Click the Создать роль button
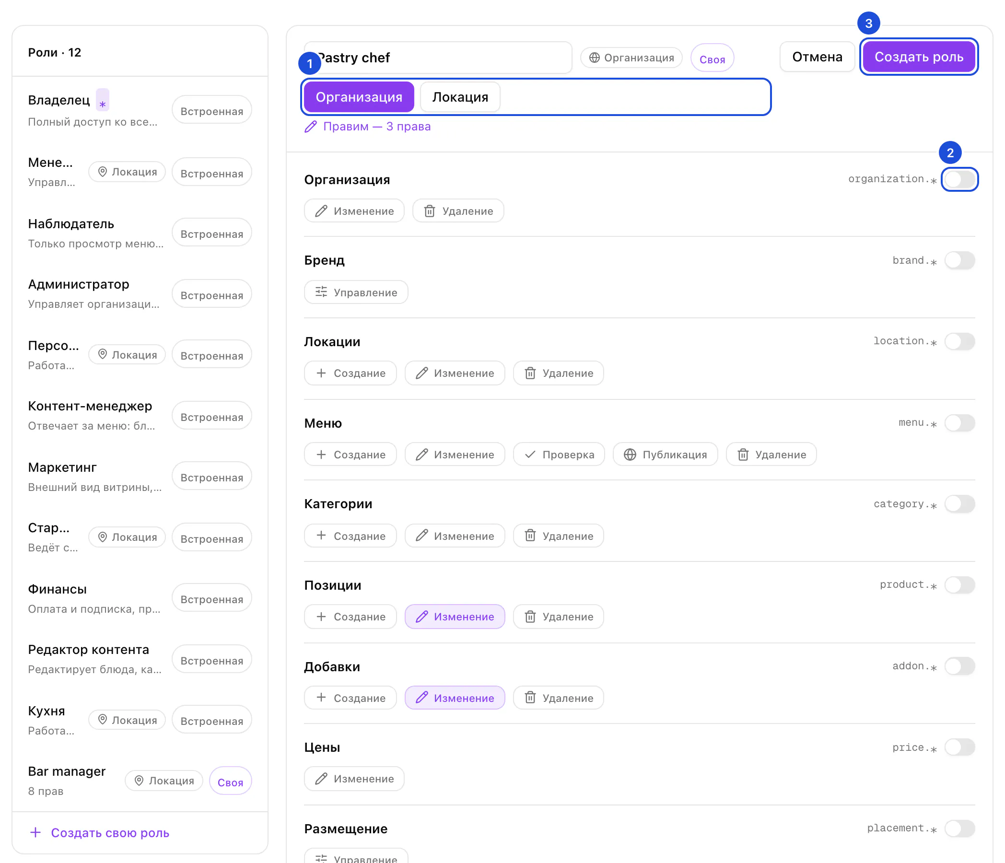The height and width of the screenshot is (863, 1005). coord(919,57)
